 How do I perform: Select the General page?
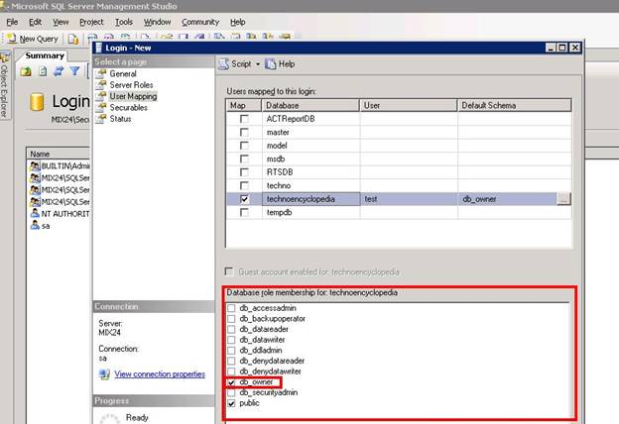[123, 73]
